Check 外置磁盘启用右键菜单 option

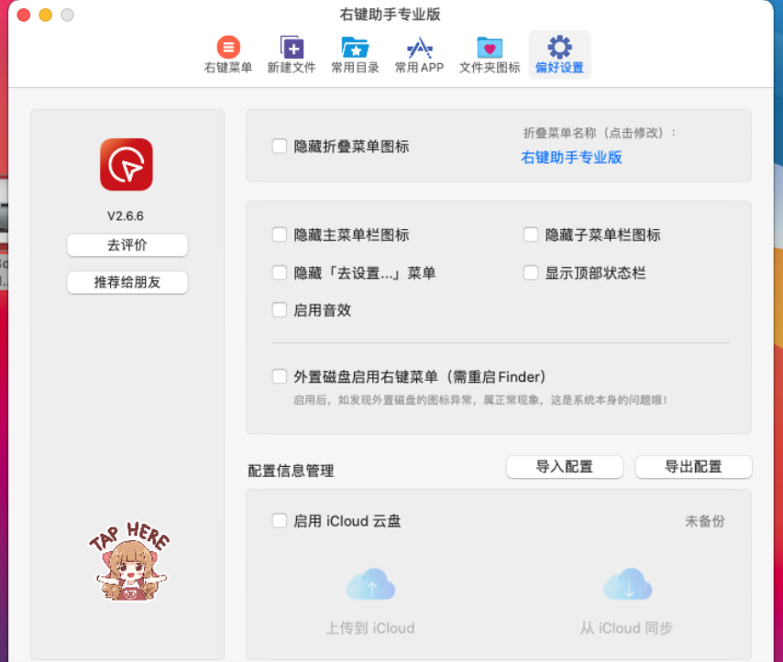point(280,376)
